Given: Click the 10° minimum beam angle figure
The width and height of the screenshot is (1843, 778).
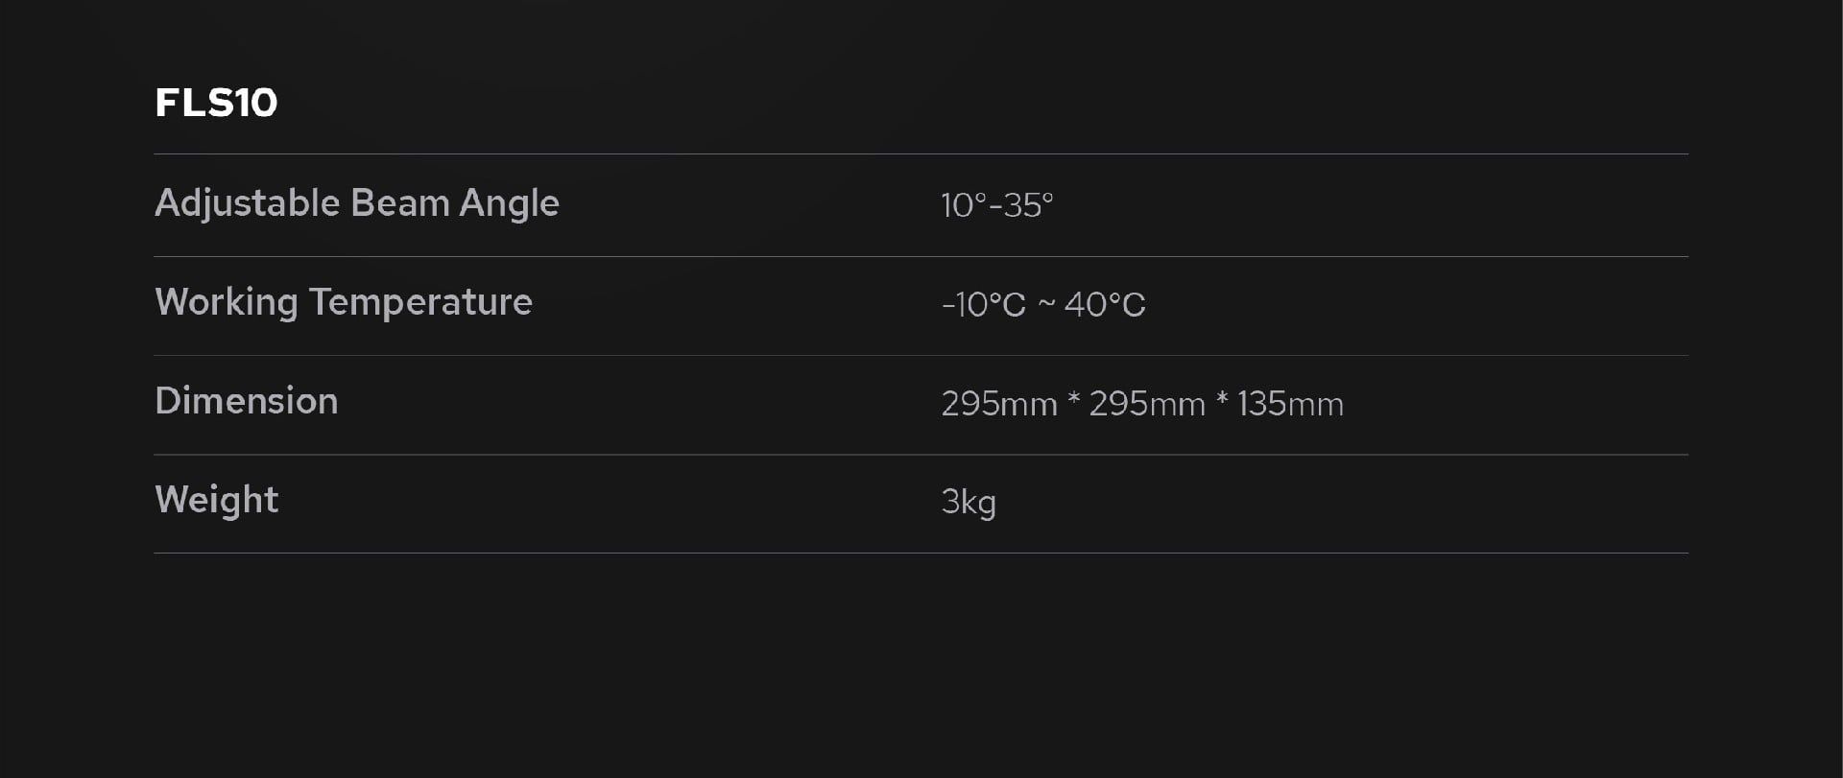Looking at the screenshot, I should (964, 205).
